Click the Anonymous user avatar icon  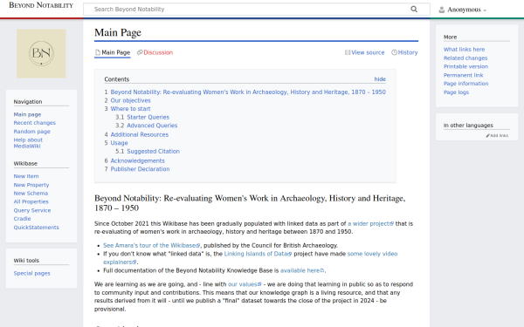[441, 10]
